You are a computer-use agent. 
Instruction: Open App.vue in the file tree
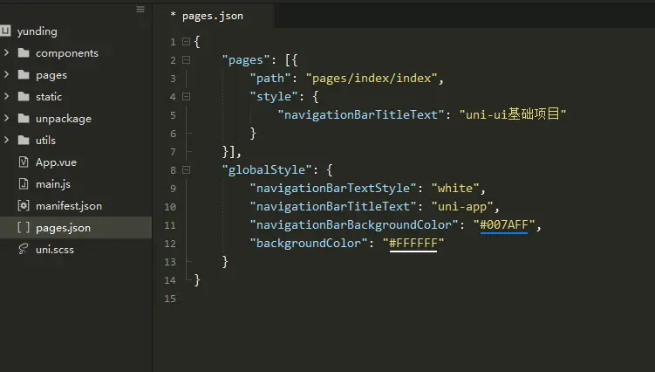56,162
